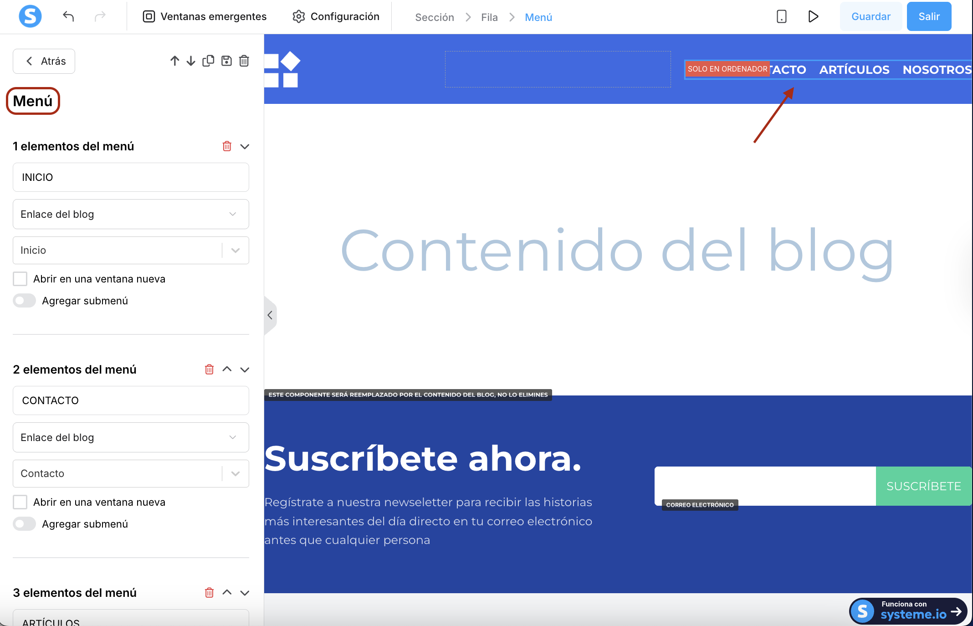Save block icon in sidebar toolbar

pyautogui.click(x=226, y=61)
